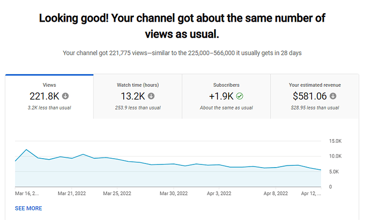Switch to the Watch time (hours) tab
Image resolution: width=365 pixels, height=220 pixels.
138,96
